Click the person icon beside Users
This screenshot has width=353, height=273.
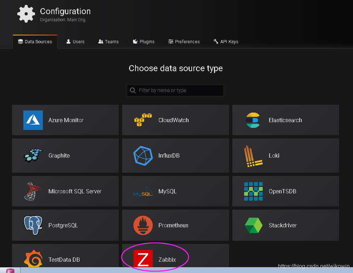68,41
